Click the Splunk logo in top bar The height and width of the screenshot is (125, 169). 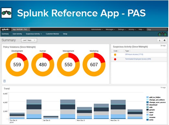(x=6, y=29)
